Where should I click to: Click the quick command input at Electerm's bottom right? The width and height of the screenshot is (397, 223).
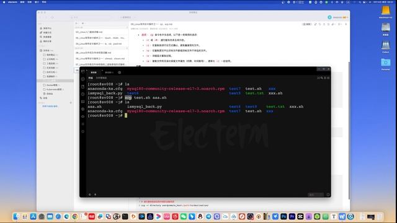(x=316, y=195)
